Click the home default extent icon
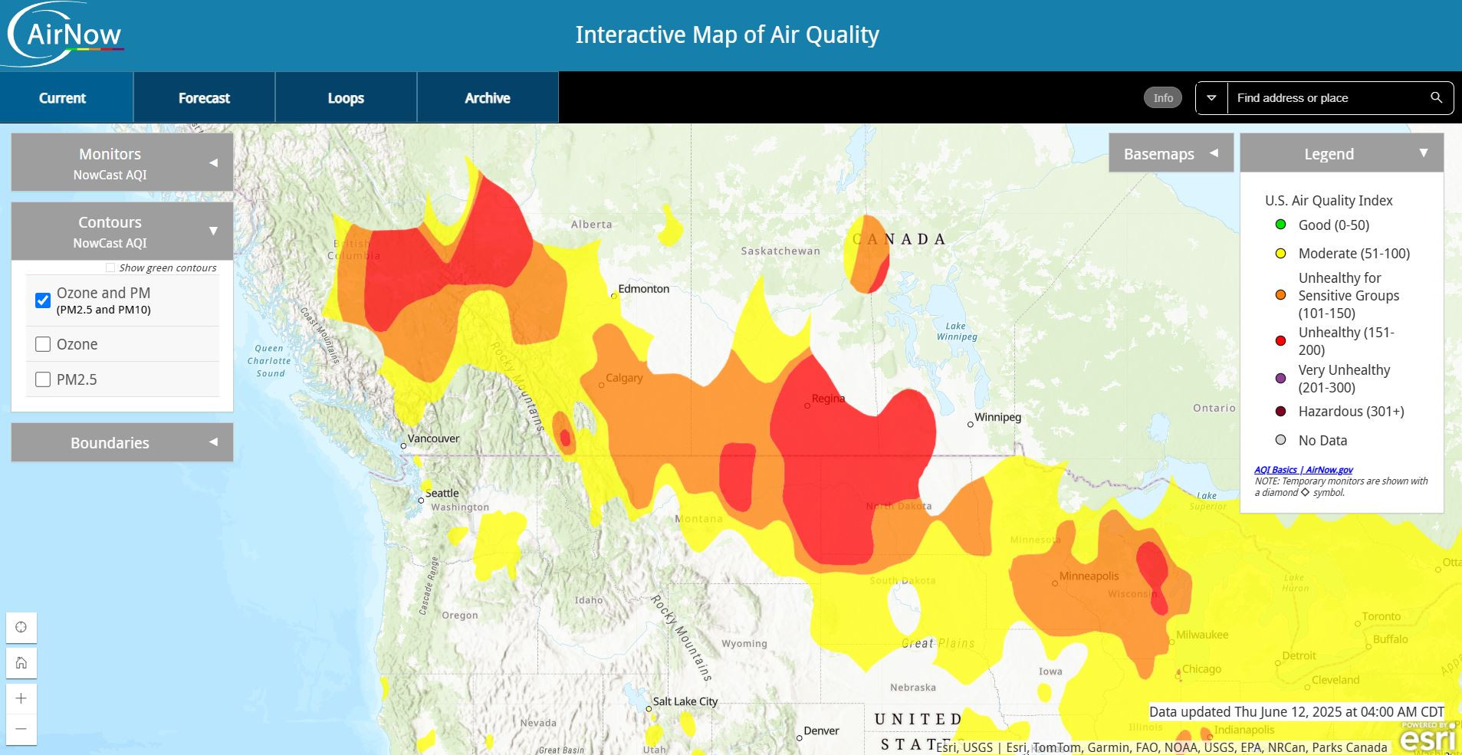 [x=21, y=662]
